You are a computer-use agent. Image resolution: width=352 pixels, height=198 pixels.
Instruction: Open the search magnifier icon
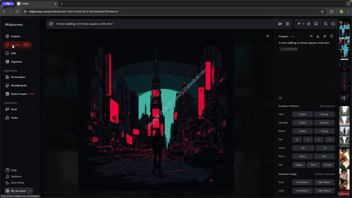(x=326, y=24)
